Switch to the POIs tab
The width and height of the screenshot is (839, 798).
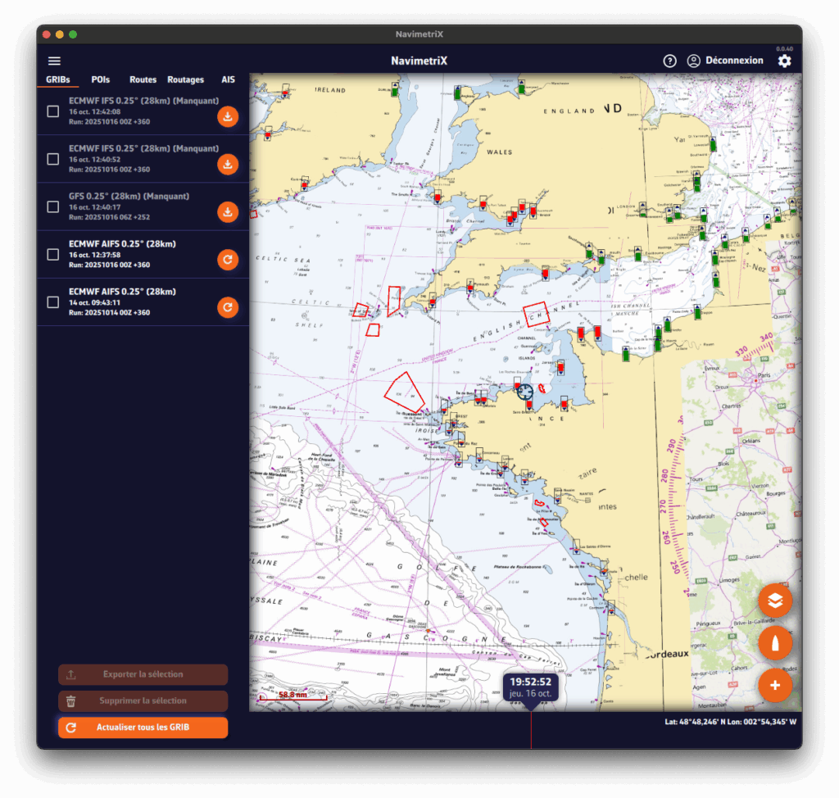[x=101, y=79]
